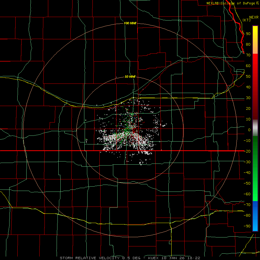Click the 70 tick label on the color bar

tap(248, 55)
